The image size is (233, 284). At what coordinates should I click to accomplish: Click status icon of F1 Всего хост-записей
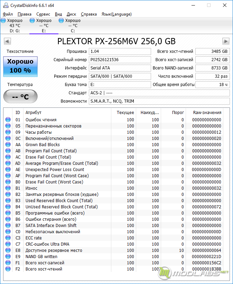[x=8, y=263]
